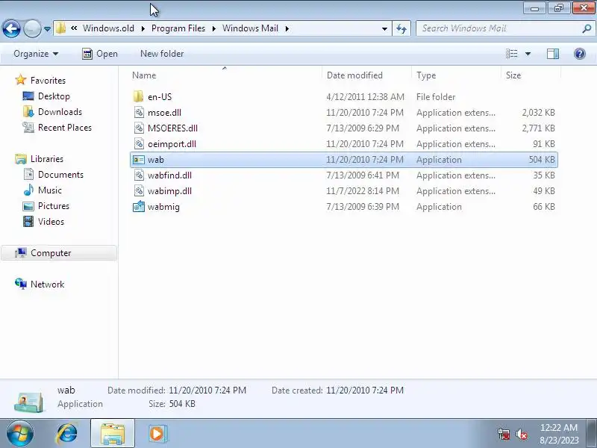Select Libraries in the navigation pane
The image size is (597, 448).
click(x=47, y=159)
